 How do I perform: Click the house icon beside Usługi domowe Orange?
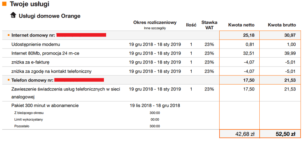click(13, 15)
